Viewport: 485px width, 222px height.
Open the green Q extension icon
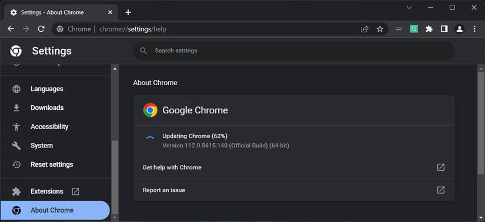pos(414,29)
